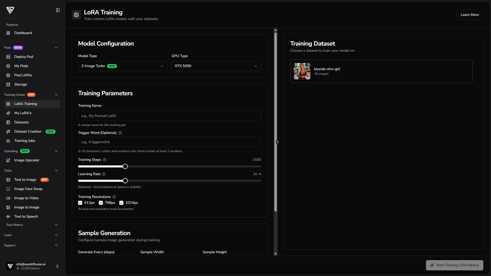
Task: Click the Image to Video camera icon
Action: 8,198
